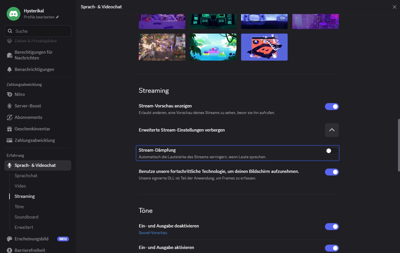Image resolution: width=400 pixels, height=253 pixels.
Task: Open Soundboard subsection
Action: pos(26,217)
